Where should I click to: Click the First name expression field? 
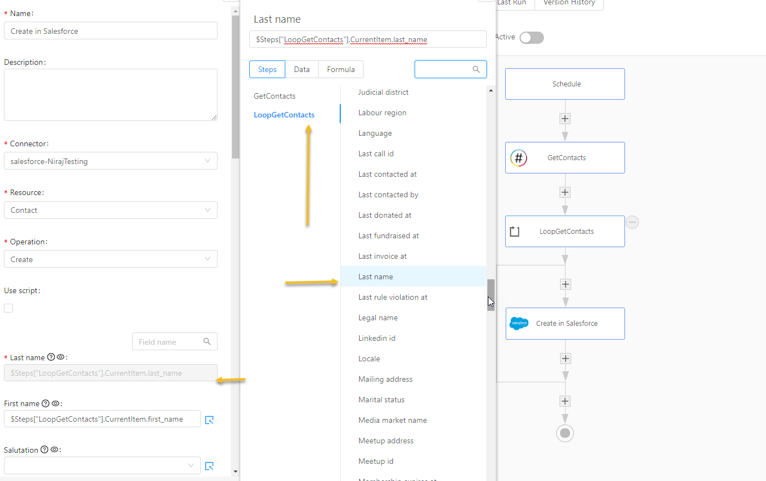(x=102, y=419)
